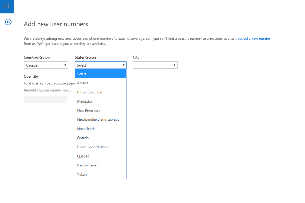Click the back arrow icon

[8, 22]
